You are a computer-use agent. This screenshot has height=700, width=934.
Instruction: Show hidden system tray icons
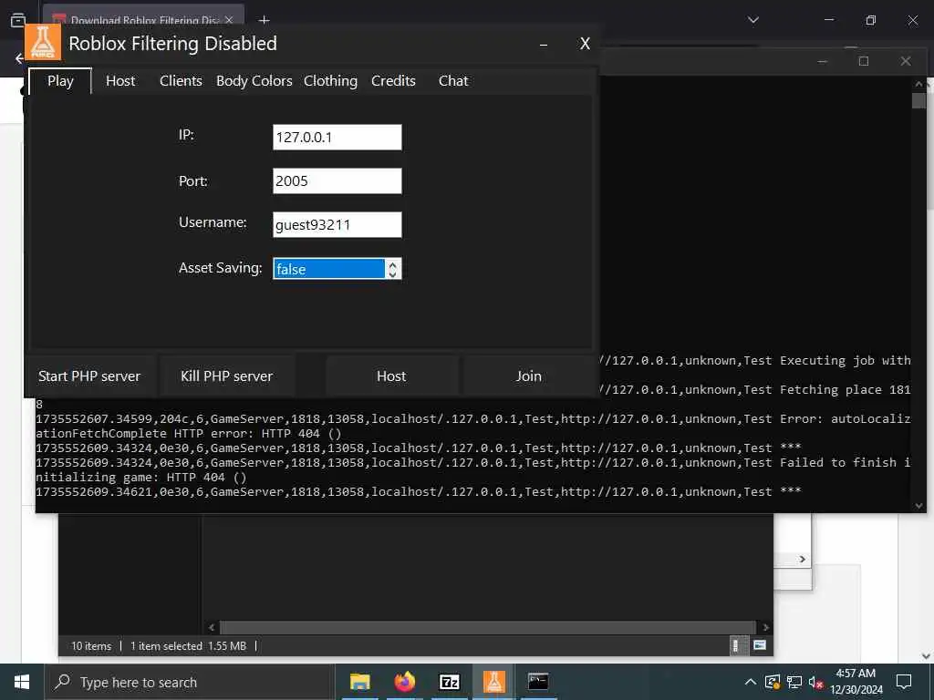pos(751,682)
